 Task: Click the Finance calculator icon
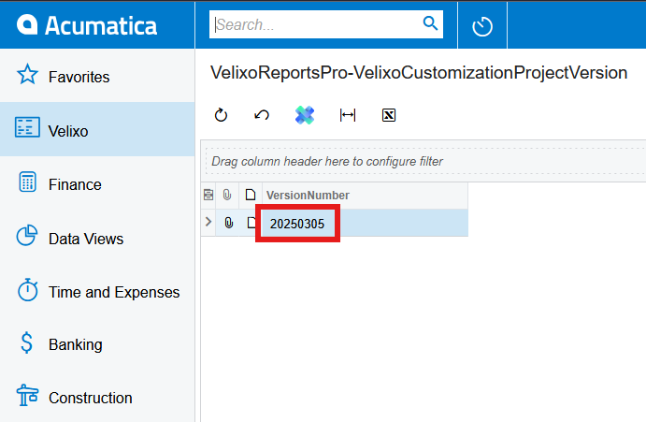click(x=28, y=182)
